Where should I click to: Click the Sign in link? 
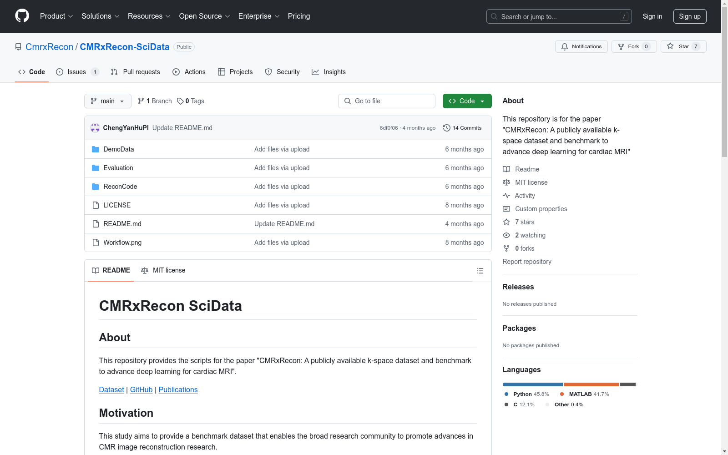652,16
